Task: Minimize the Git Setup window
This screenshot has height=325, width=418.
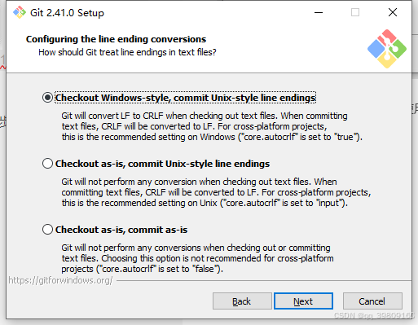Action: coord(319,12)
